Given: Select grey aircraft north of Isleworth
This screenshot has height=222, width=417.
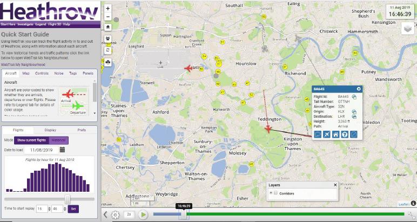Looking at the screenshot, I should click(265, 49).
